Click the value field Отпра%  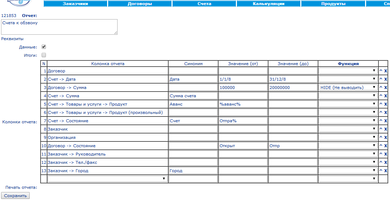tap(243, 121)
